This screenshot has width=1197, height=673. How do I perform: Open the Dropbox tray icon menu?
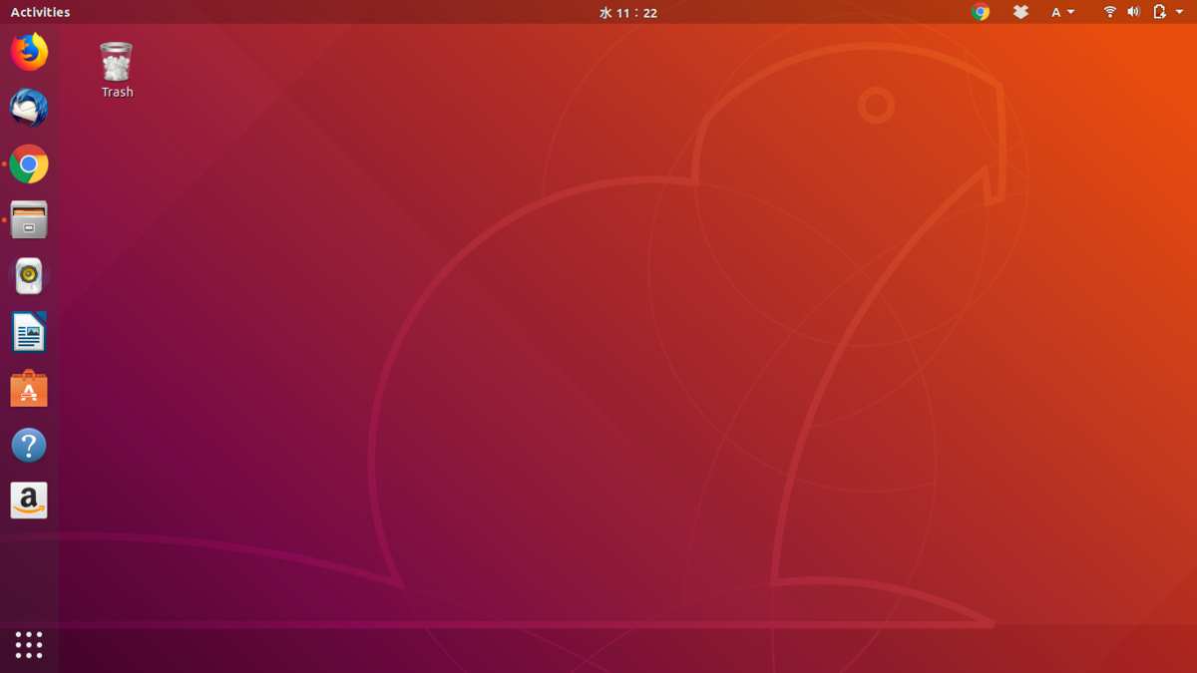tap(1020, 12)
